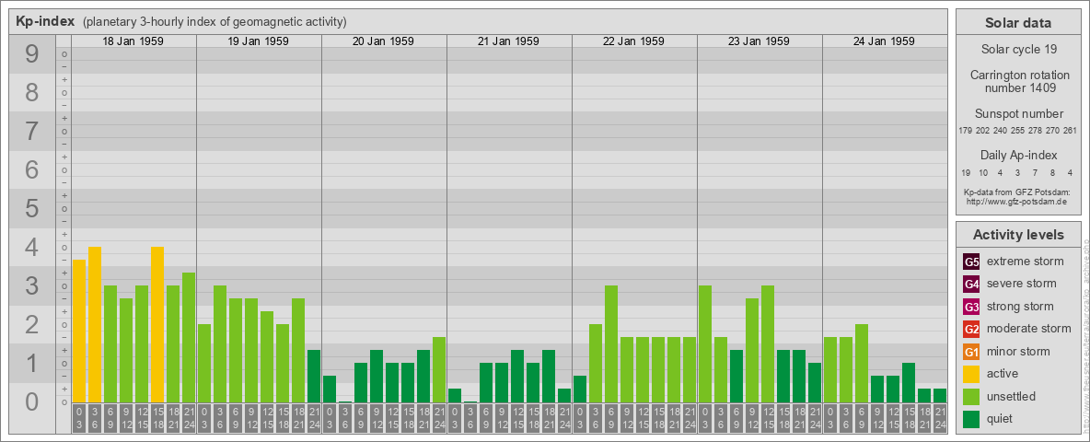
Task: Click the moderate storm legend label
Action: [x=1029, y=329]
